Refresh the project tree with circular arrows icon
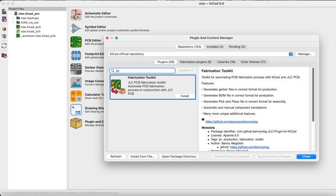The width and height of the screenshot is (336, 196). coord(4,45)
